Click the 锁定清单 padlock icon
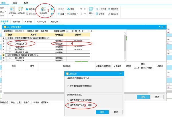Viewport: 172px width, 121px height. pos(27,9)
